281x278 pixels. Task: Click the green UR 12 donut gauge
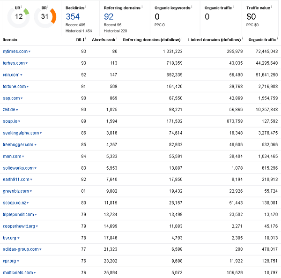coord(19,17)
